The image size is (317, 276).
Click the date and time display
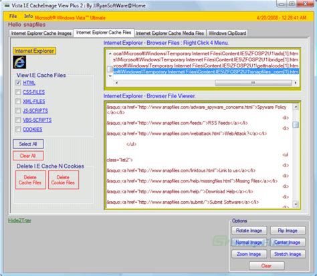pyautogui.click(x=282, y=17)
